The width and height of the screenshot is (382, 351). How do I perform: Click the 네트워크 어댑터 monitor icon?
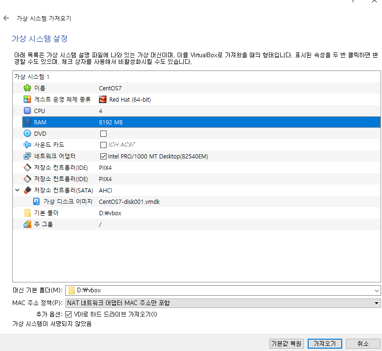coord(27,156)
